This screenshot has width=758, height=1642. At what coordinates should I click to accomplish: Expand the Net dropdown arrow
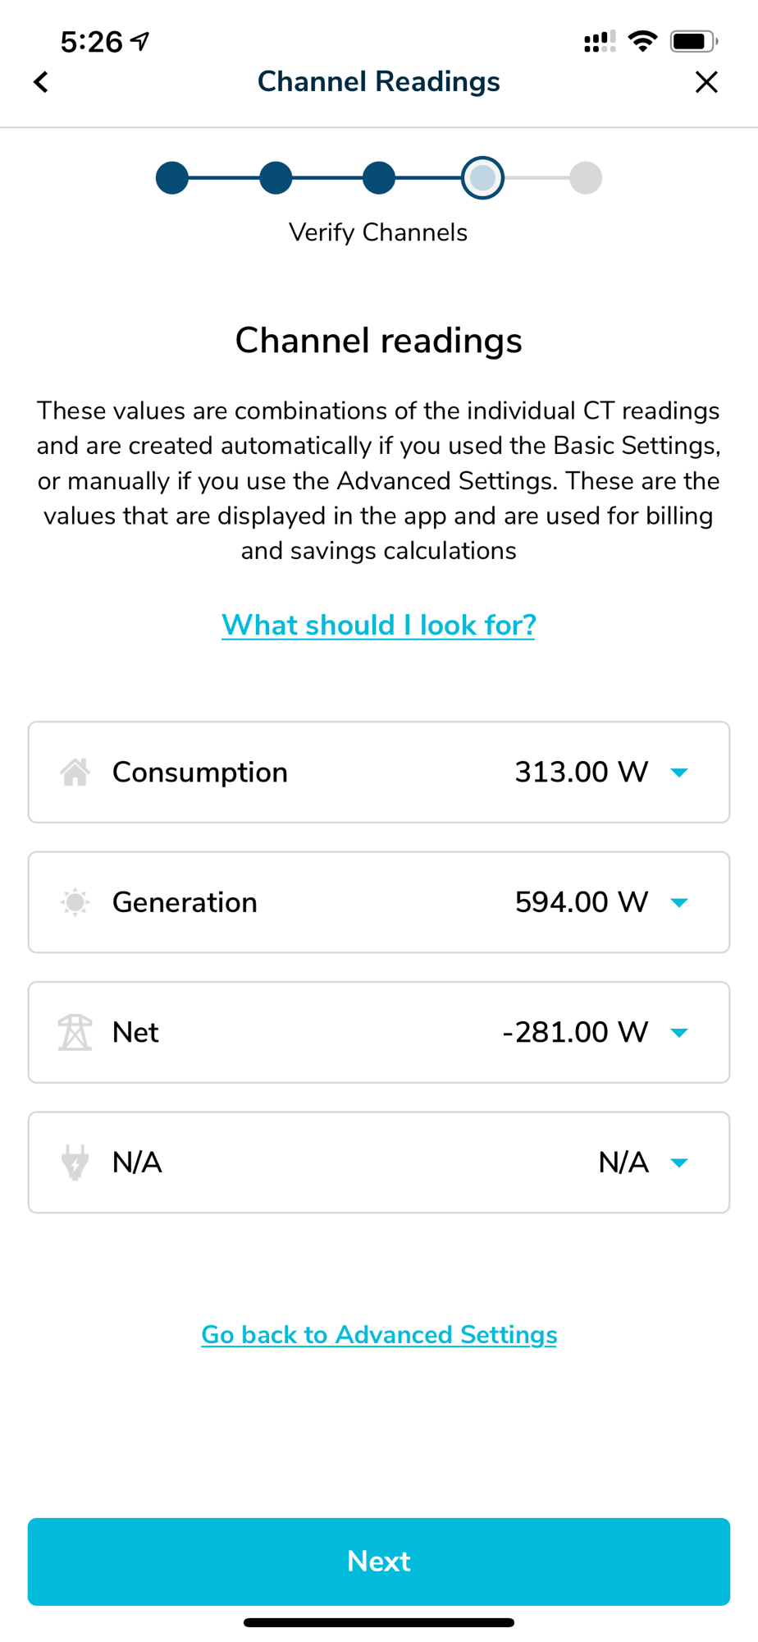click(x=679, y=1033)
